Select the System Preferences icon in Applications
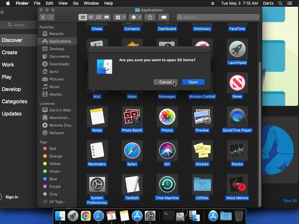The width and height of the screenshot is (299, 224). click(x=97, y=184)
